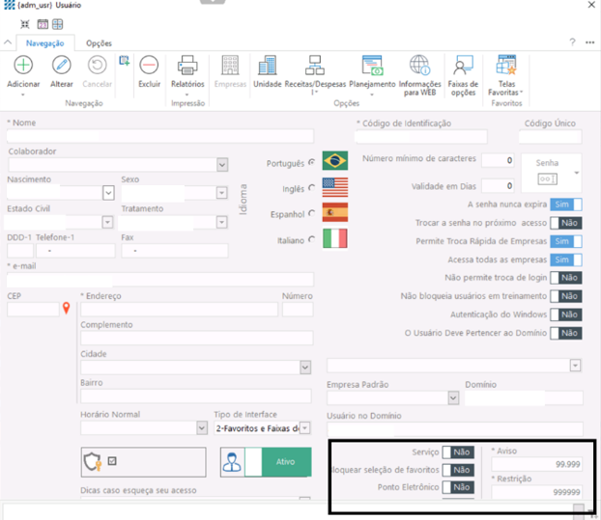Image resolution: width=601 pixels, height=520 pixels.
Task: Open Informações para WEB globe icon
Action: pos(419,66)
